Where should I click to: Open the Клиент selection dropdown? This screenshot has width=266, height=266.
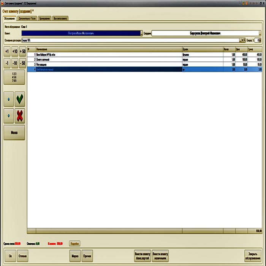point(141,33)
